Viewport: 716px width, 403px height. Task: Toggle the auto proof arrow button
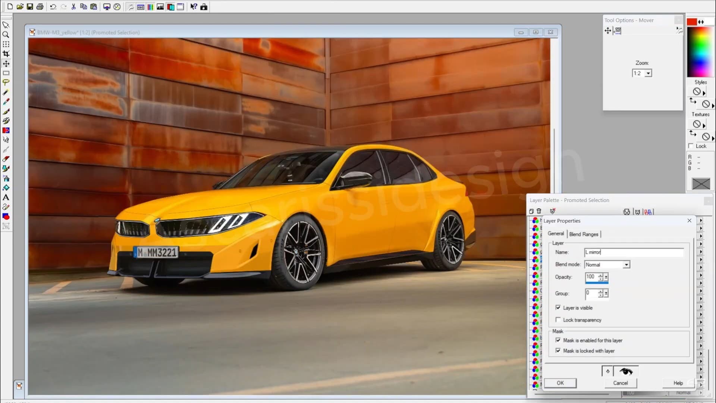pyautogui.click(x=607, y=371)
